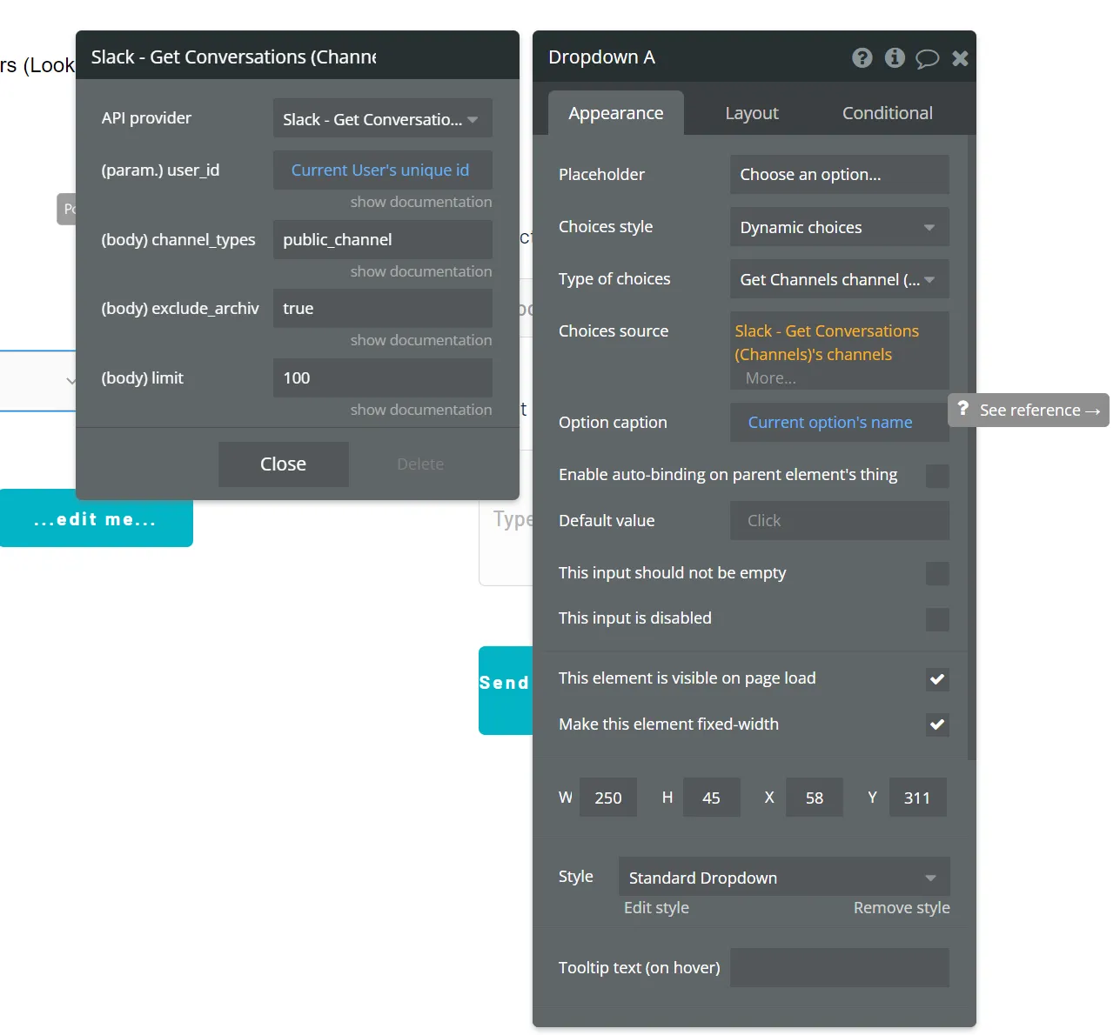Open help question mark in Dropdown A header
The width and height of the screenshot is (1120, 1035).
click(862, 57)
